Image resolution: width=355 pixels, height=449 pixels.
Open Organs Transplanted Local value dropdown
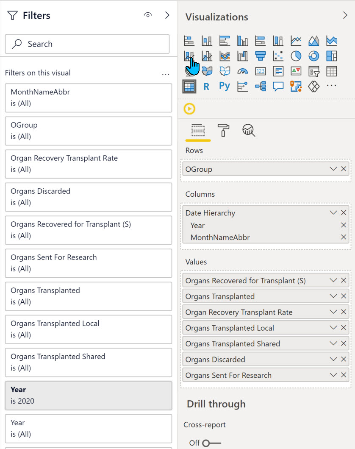point(333,327)
